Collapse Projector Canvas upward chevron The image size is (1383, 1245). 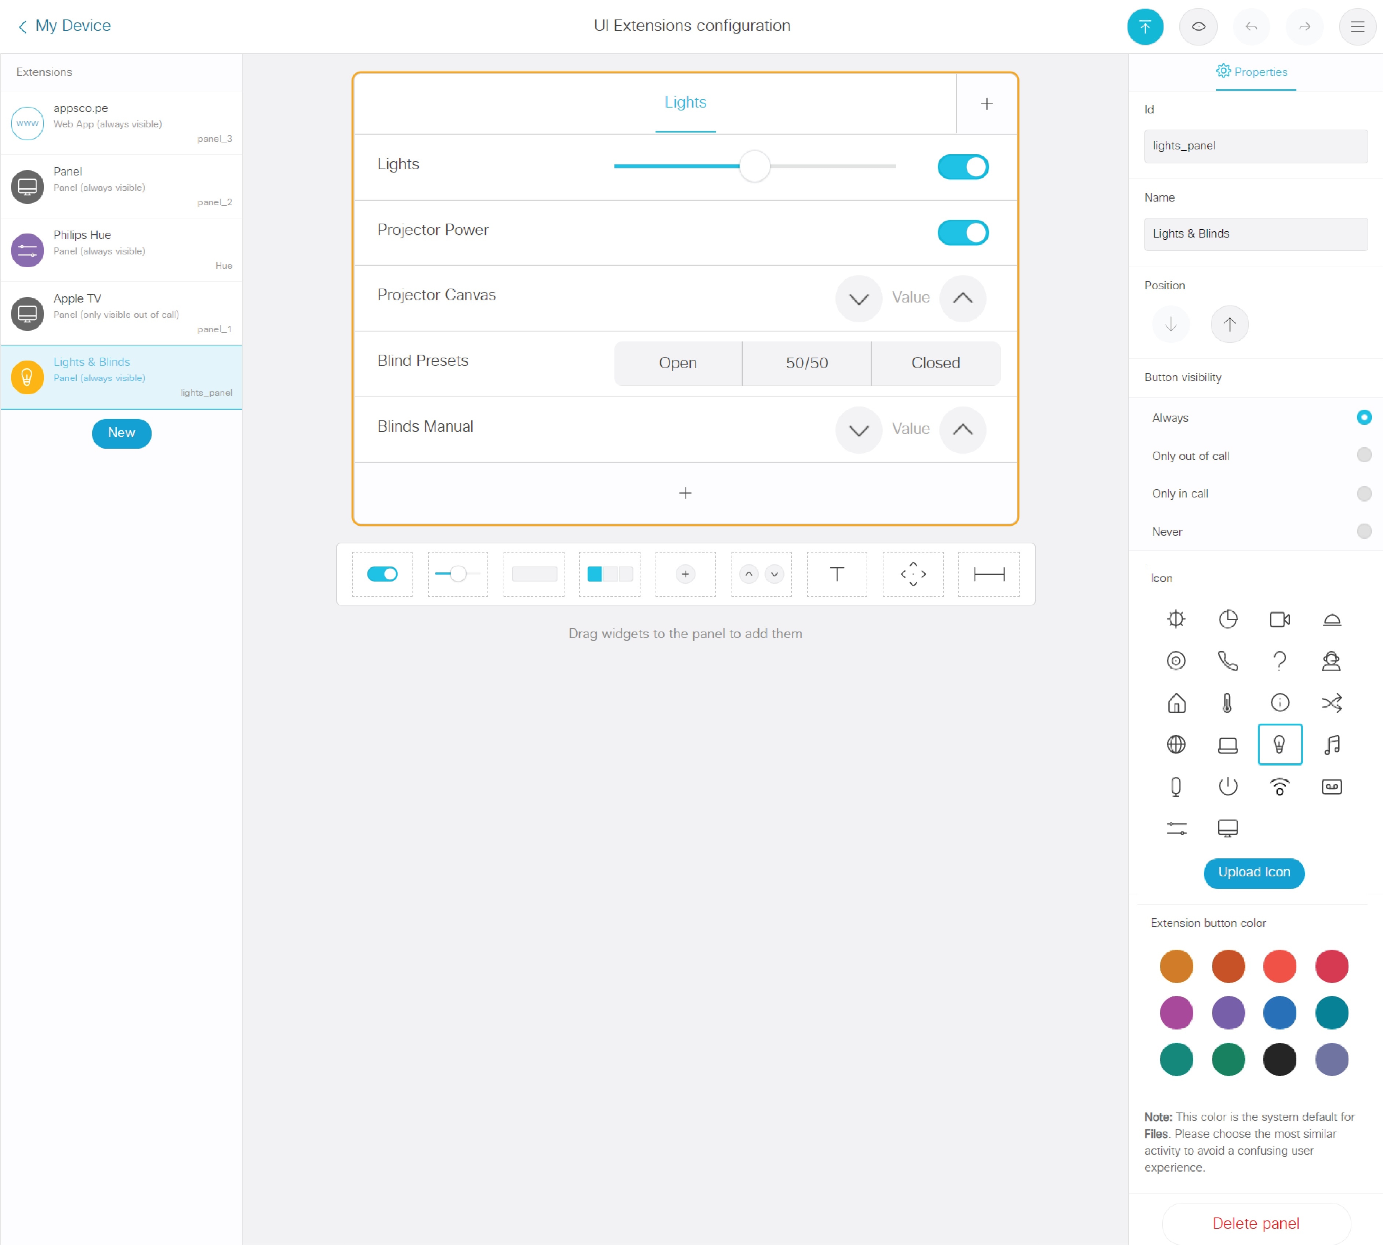coord(962,297)
